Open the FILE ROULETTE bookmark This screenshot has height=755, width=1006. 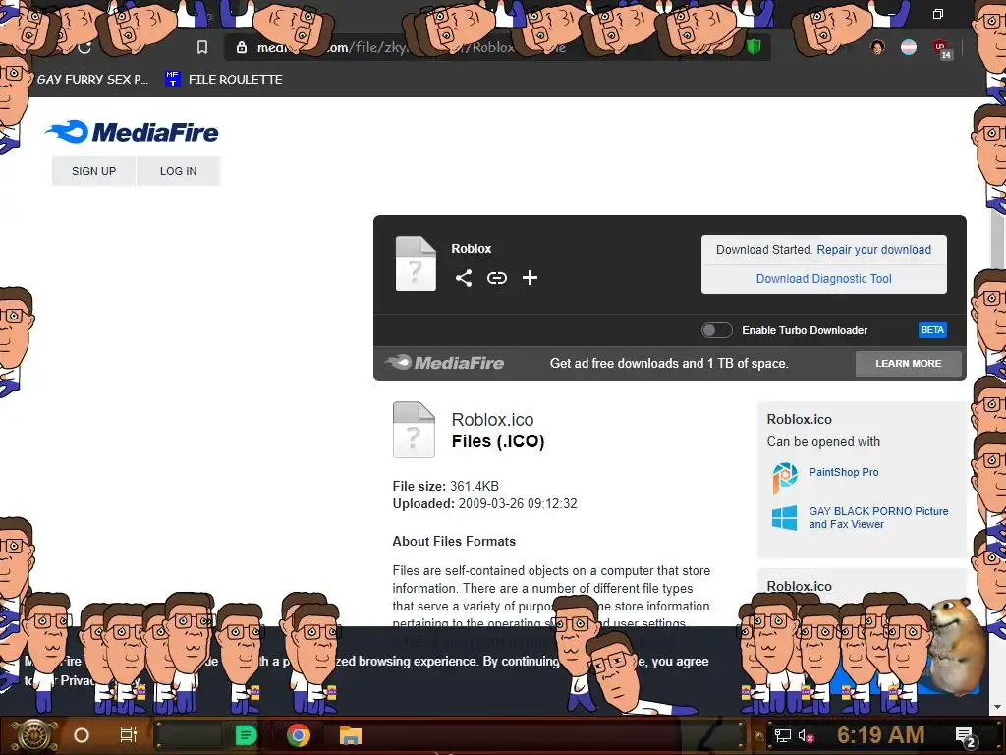tap(224, 79)
